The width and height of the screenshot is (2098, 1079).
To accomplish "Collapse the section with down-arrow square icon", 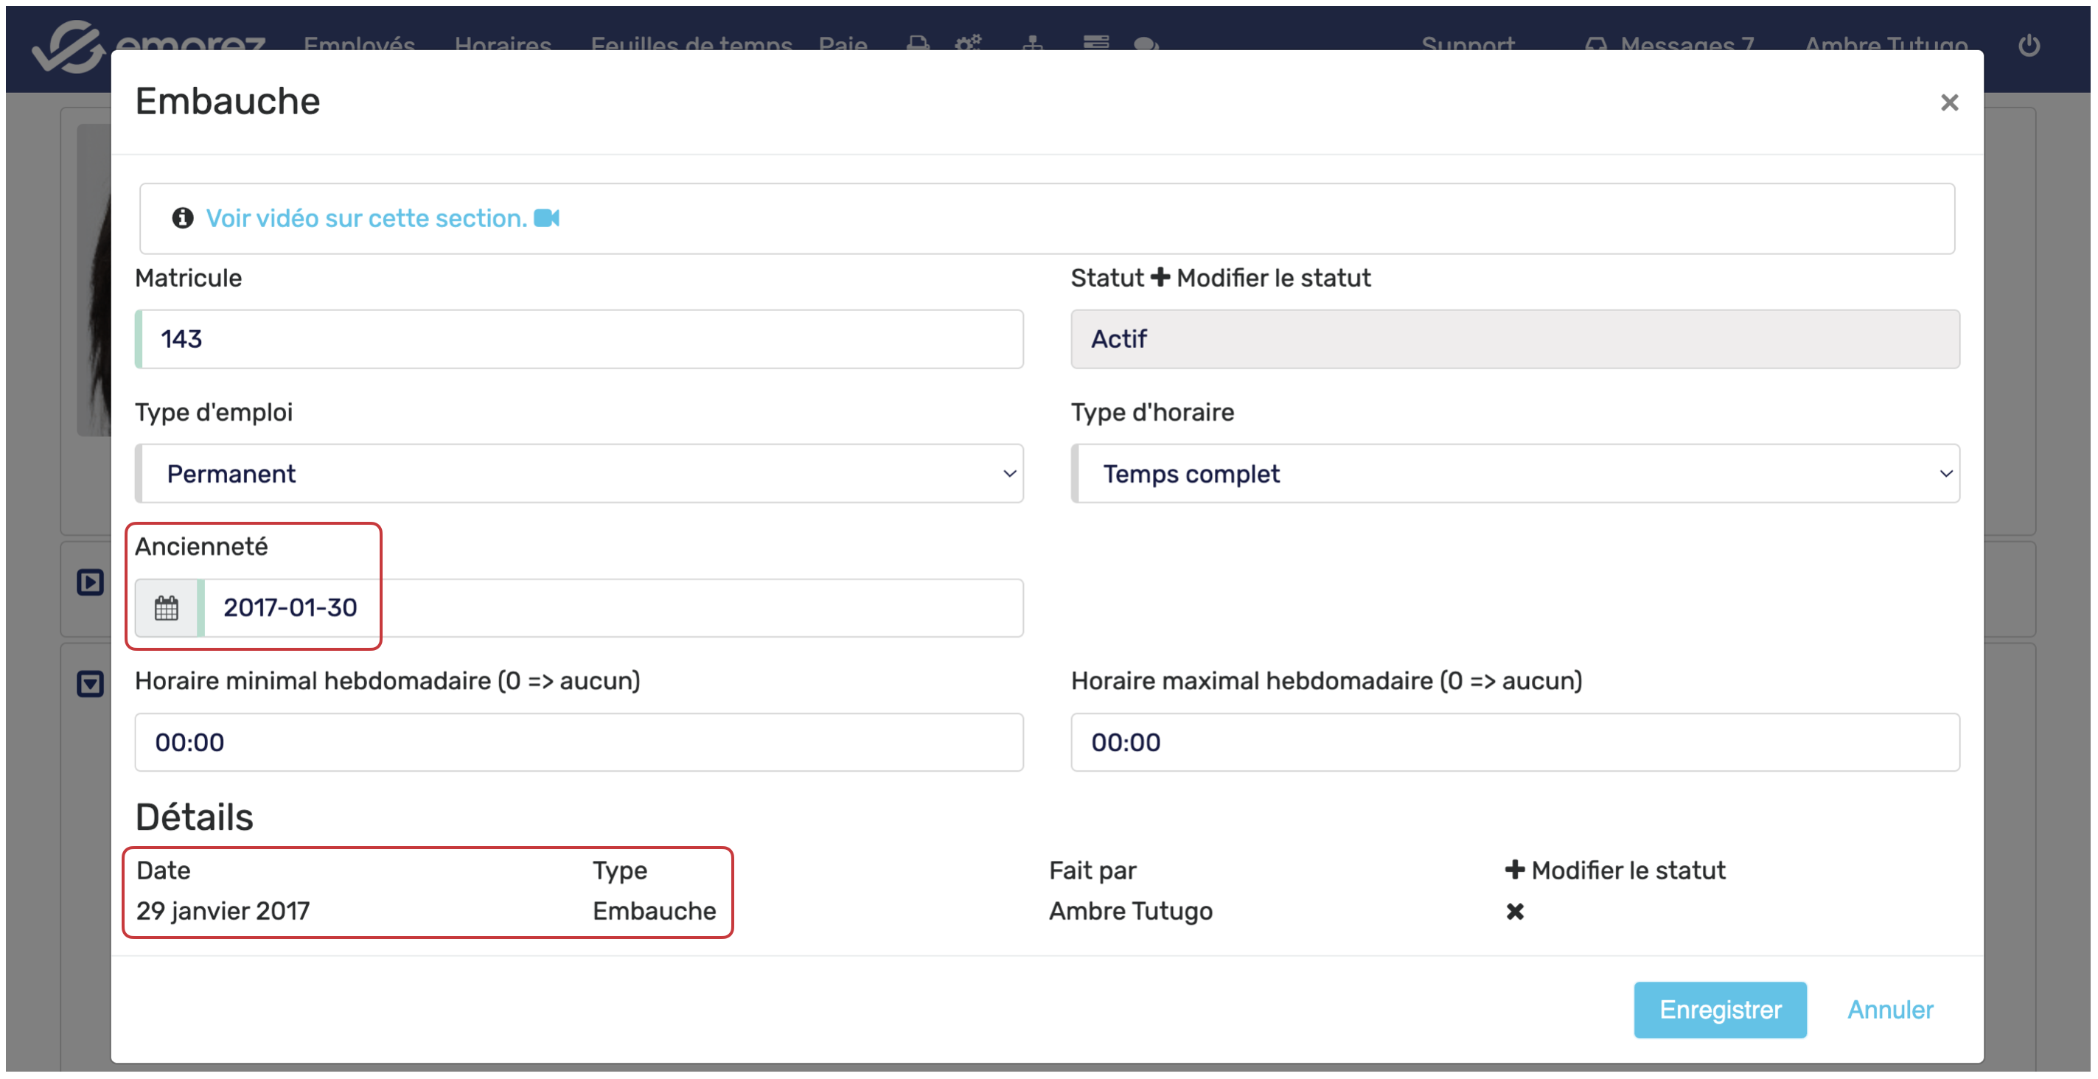I will [x=91, y=683].
